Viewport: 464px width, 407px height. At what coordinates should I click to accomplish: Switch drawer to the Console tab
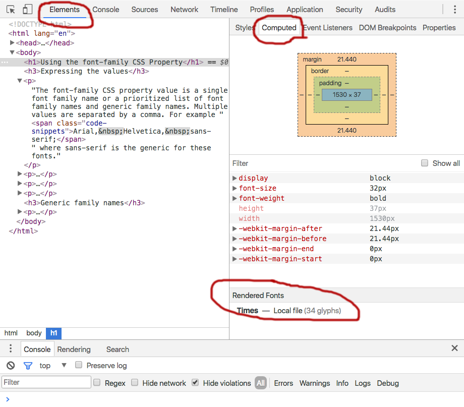click(x=37, y=350)
